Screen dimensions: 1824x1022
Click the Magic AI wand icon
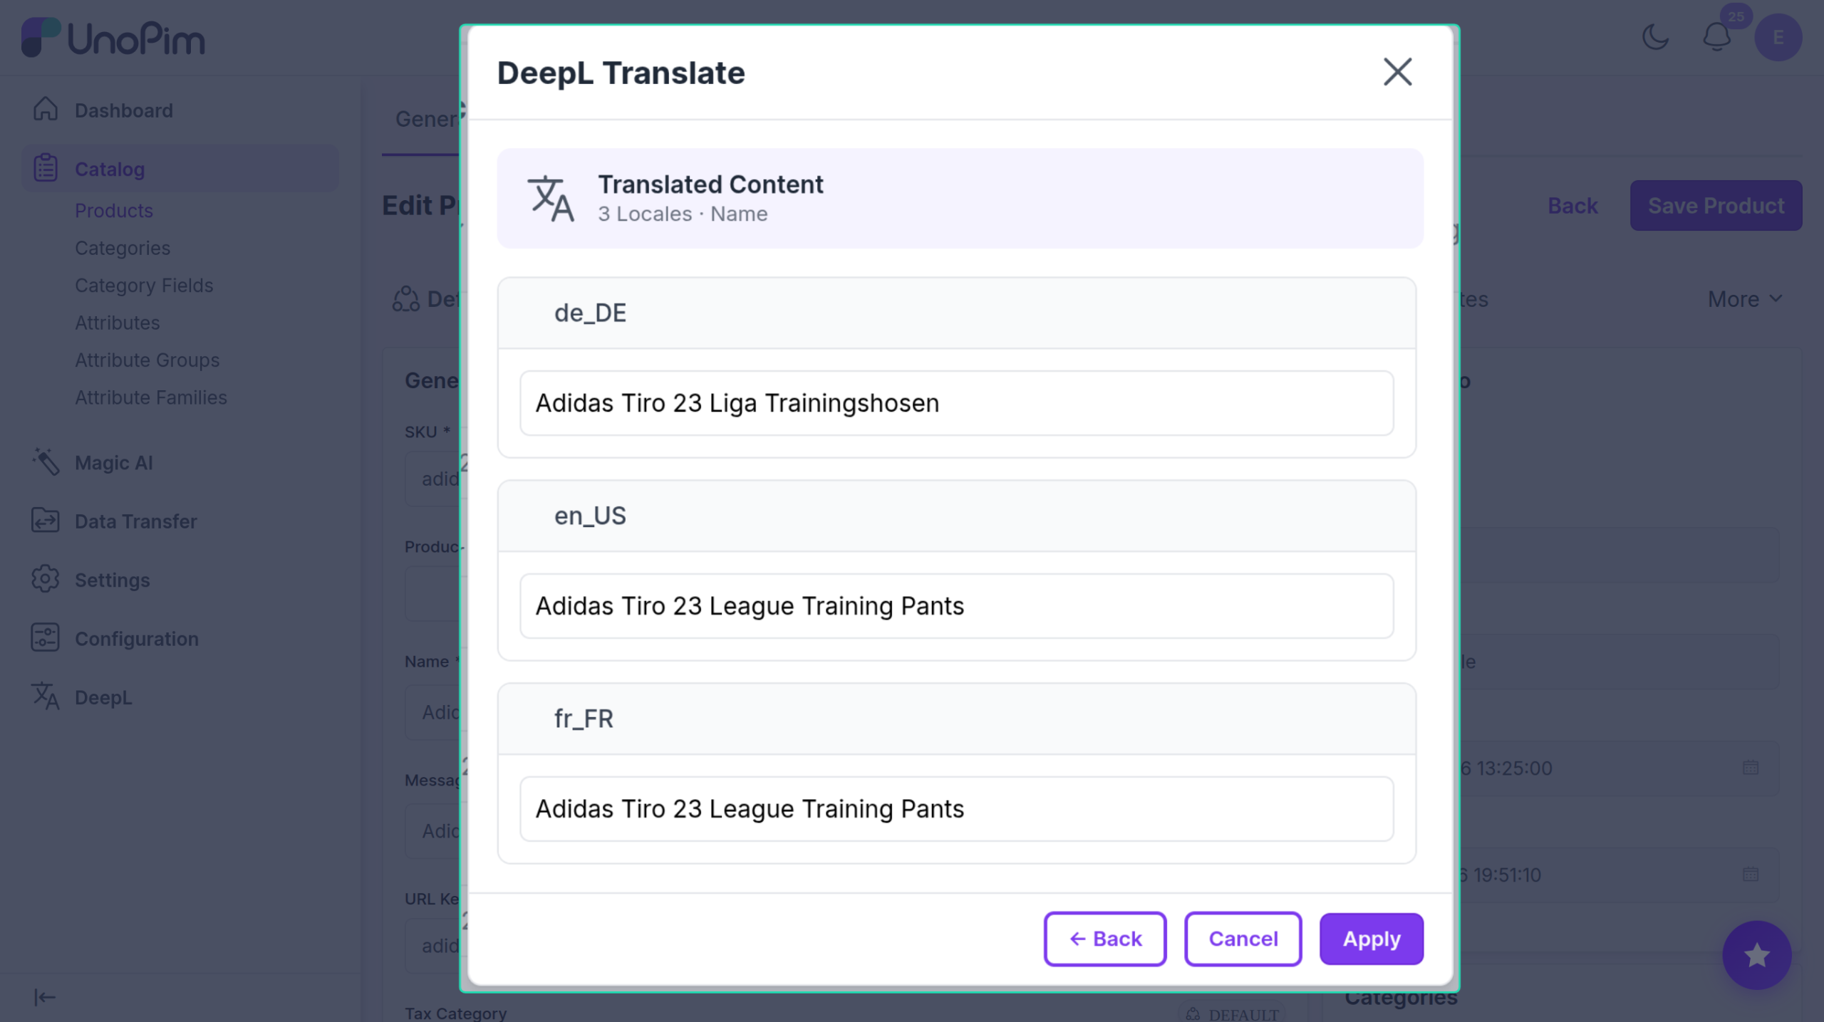tap(46, 462)
